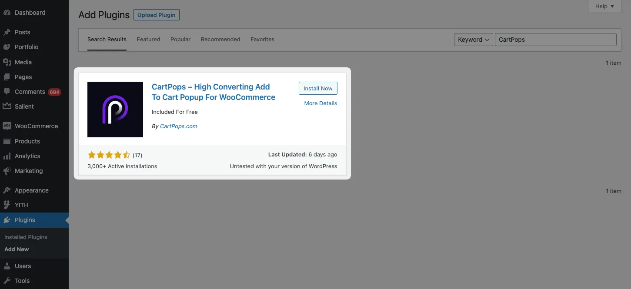The image size is (631, 289).
Task: Click the 'Last Updated: 6 days ago' text
Action: coord(303,155)
